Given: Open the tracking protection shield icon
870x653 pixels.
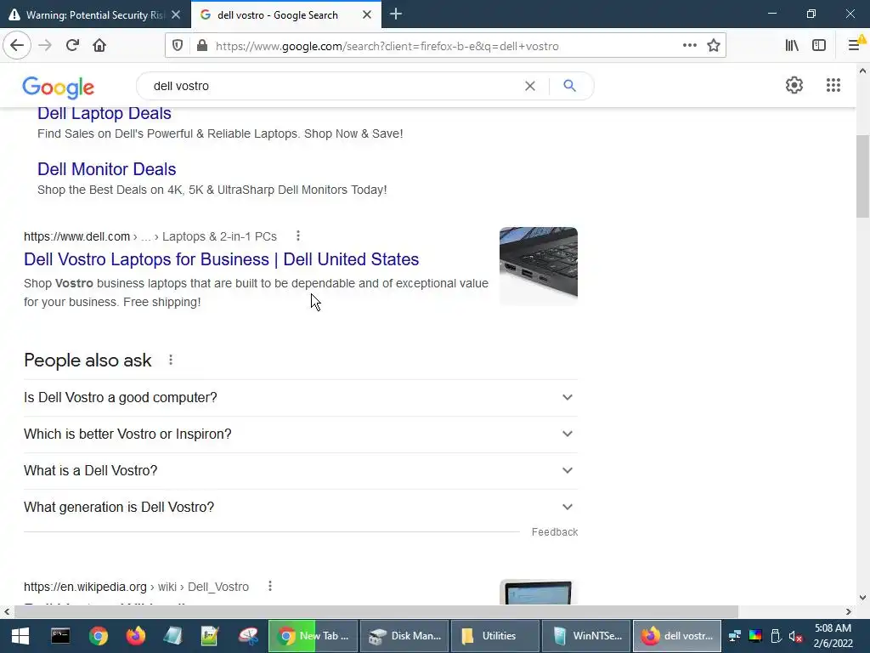Looking at the screenshot, I should pyautogui.click(x=178, y=46).
